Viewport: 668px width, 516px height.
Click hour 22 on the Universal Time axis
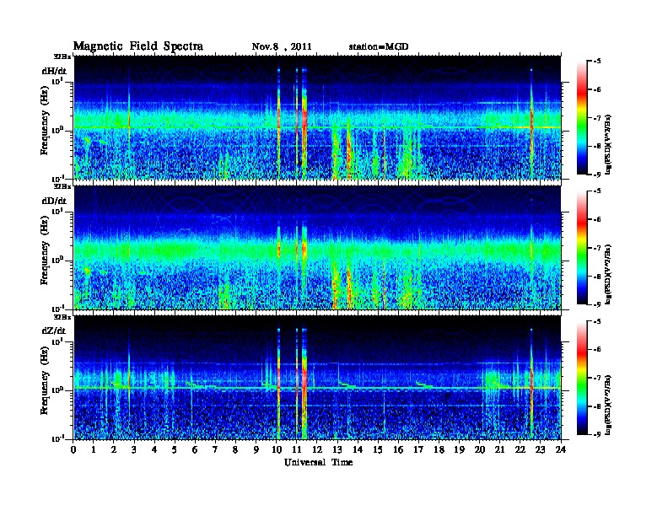point(520,449)
